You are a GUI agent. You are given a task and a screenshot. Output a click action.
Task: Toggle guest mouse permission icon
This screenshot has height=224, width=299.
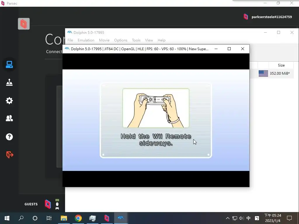click(x=57, y=204)
